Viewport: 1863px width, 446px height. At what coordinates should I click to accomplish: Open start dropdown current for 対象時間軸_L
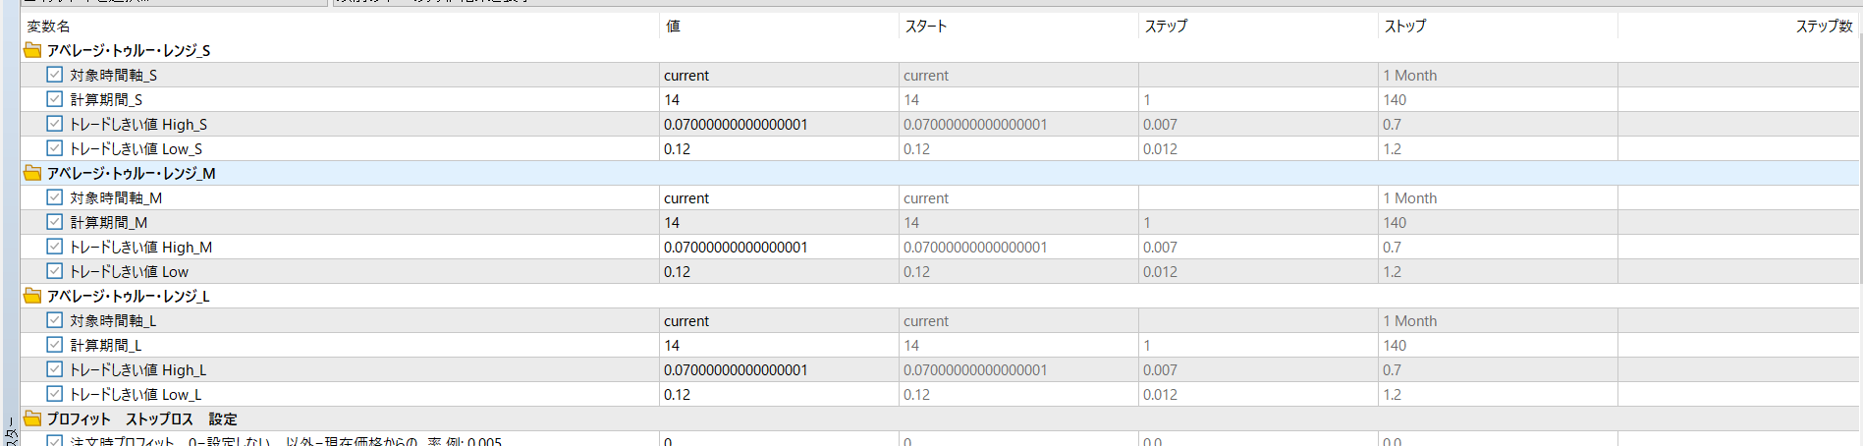click(x=1018, y=321)
